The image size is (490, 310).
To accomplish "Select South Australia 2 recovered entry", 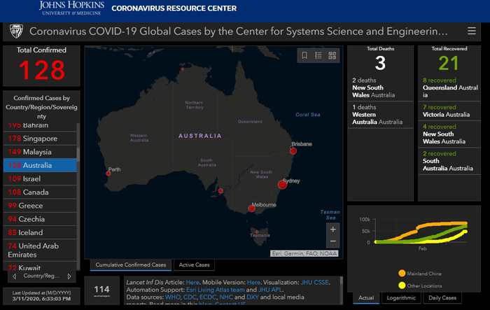I will [x=449, y=161].
